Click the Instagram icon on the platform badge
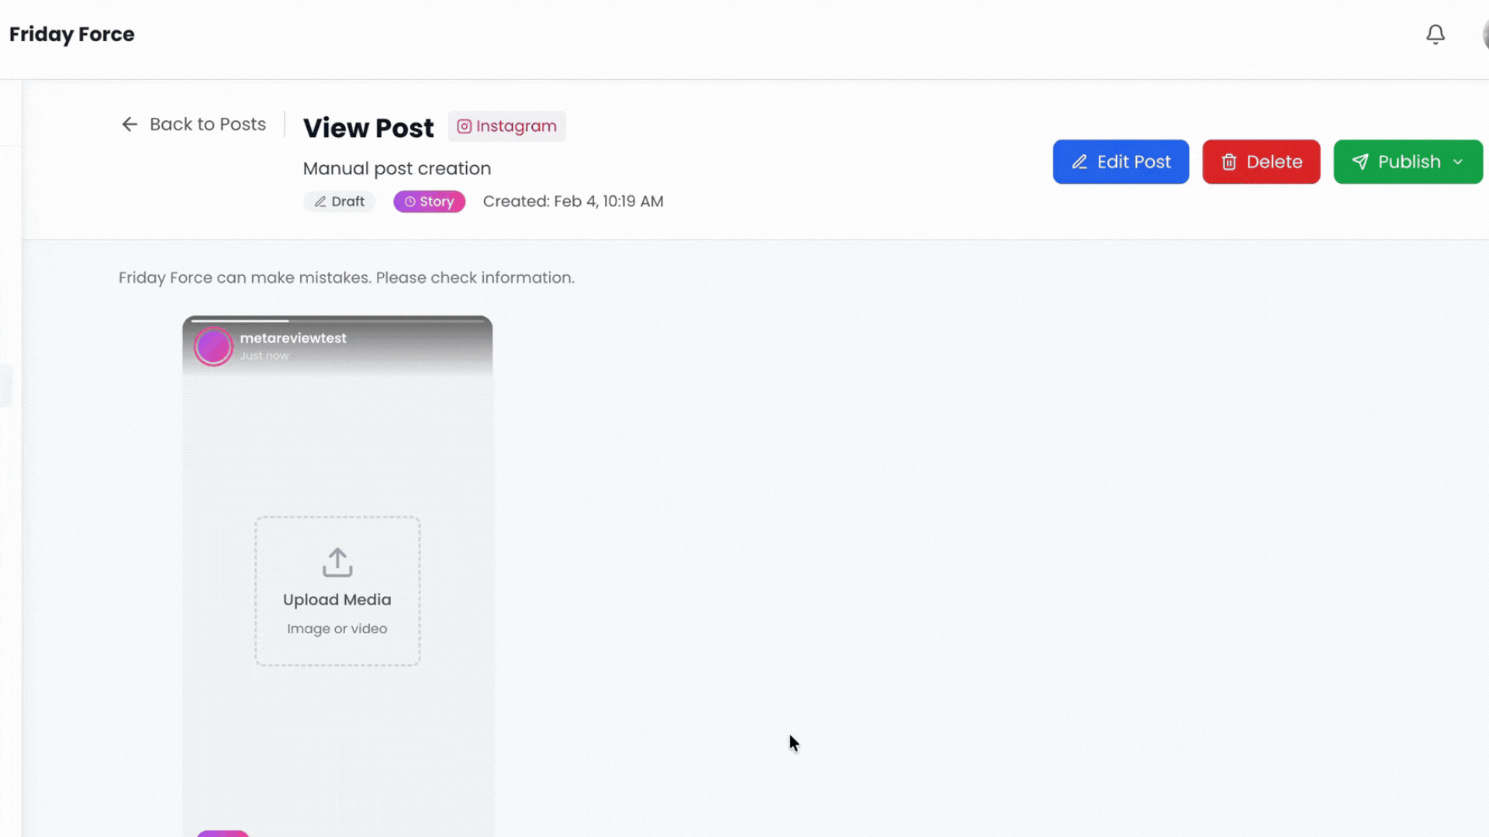The height and width of the screenshot is (837, 1489). pos(465,126)
